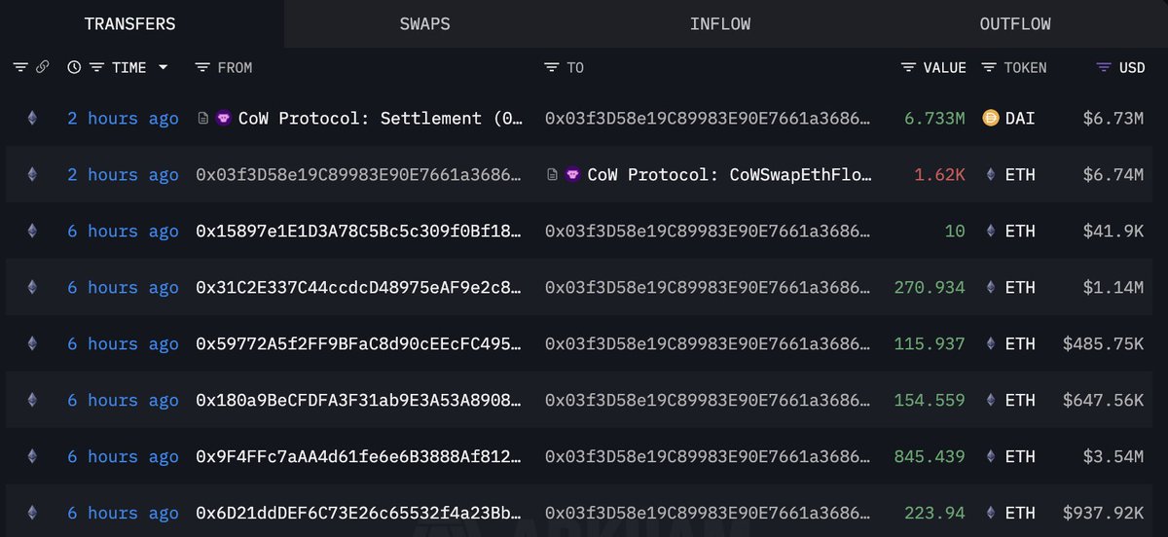The height and width of the screenshot is (537, 1168).
Task: Click the clock icon beside TIME
Action: coord(74,68)
